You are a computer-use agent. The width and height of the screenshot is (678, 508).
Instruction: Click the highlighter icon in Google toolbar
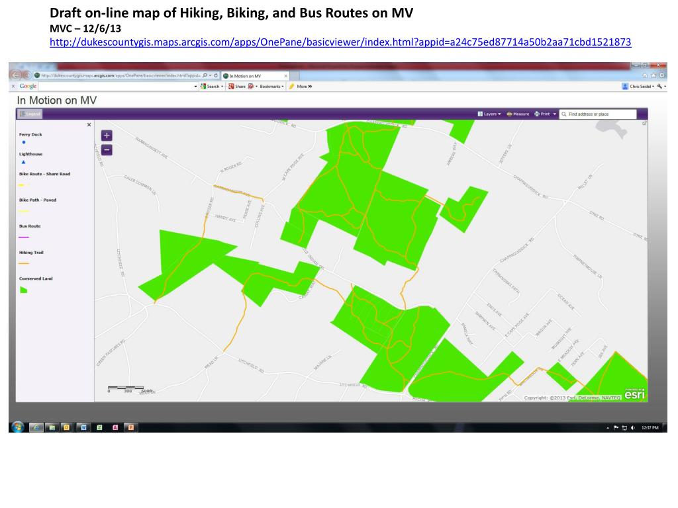coord(291,87)
